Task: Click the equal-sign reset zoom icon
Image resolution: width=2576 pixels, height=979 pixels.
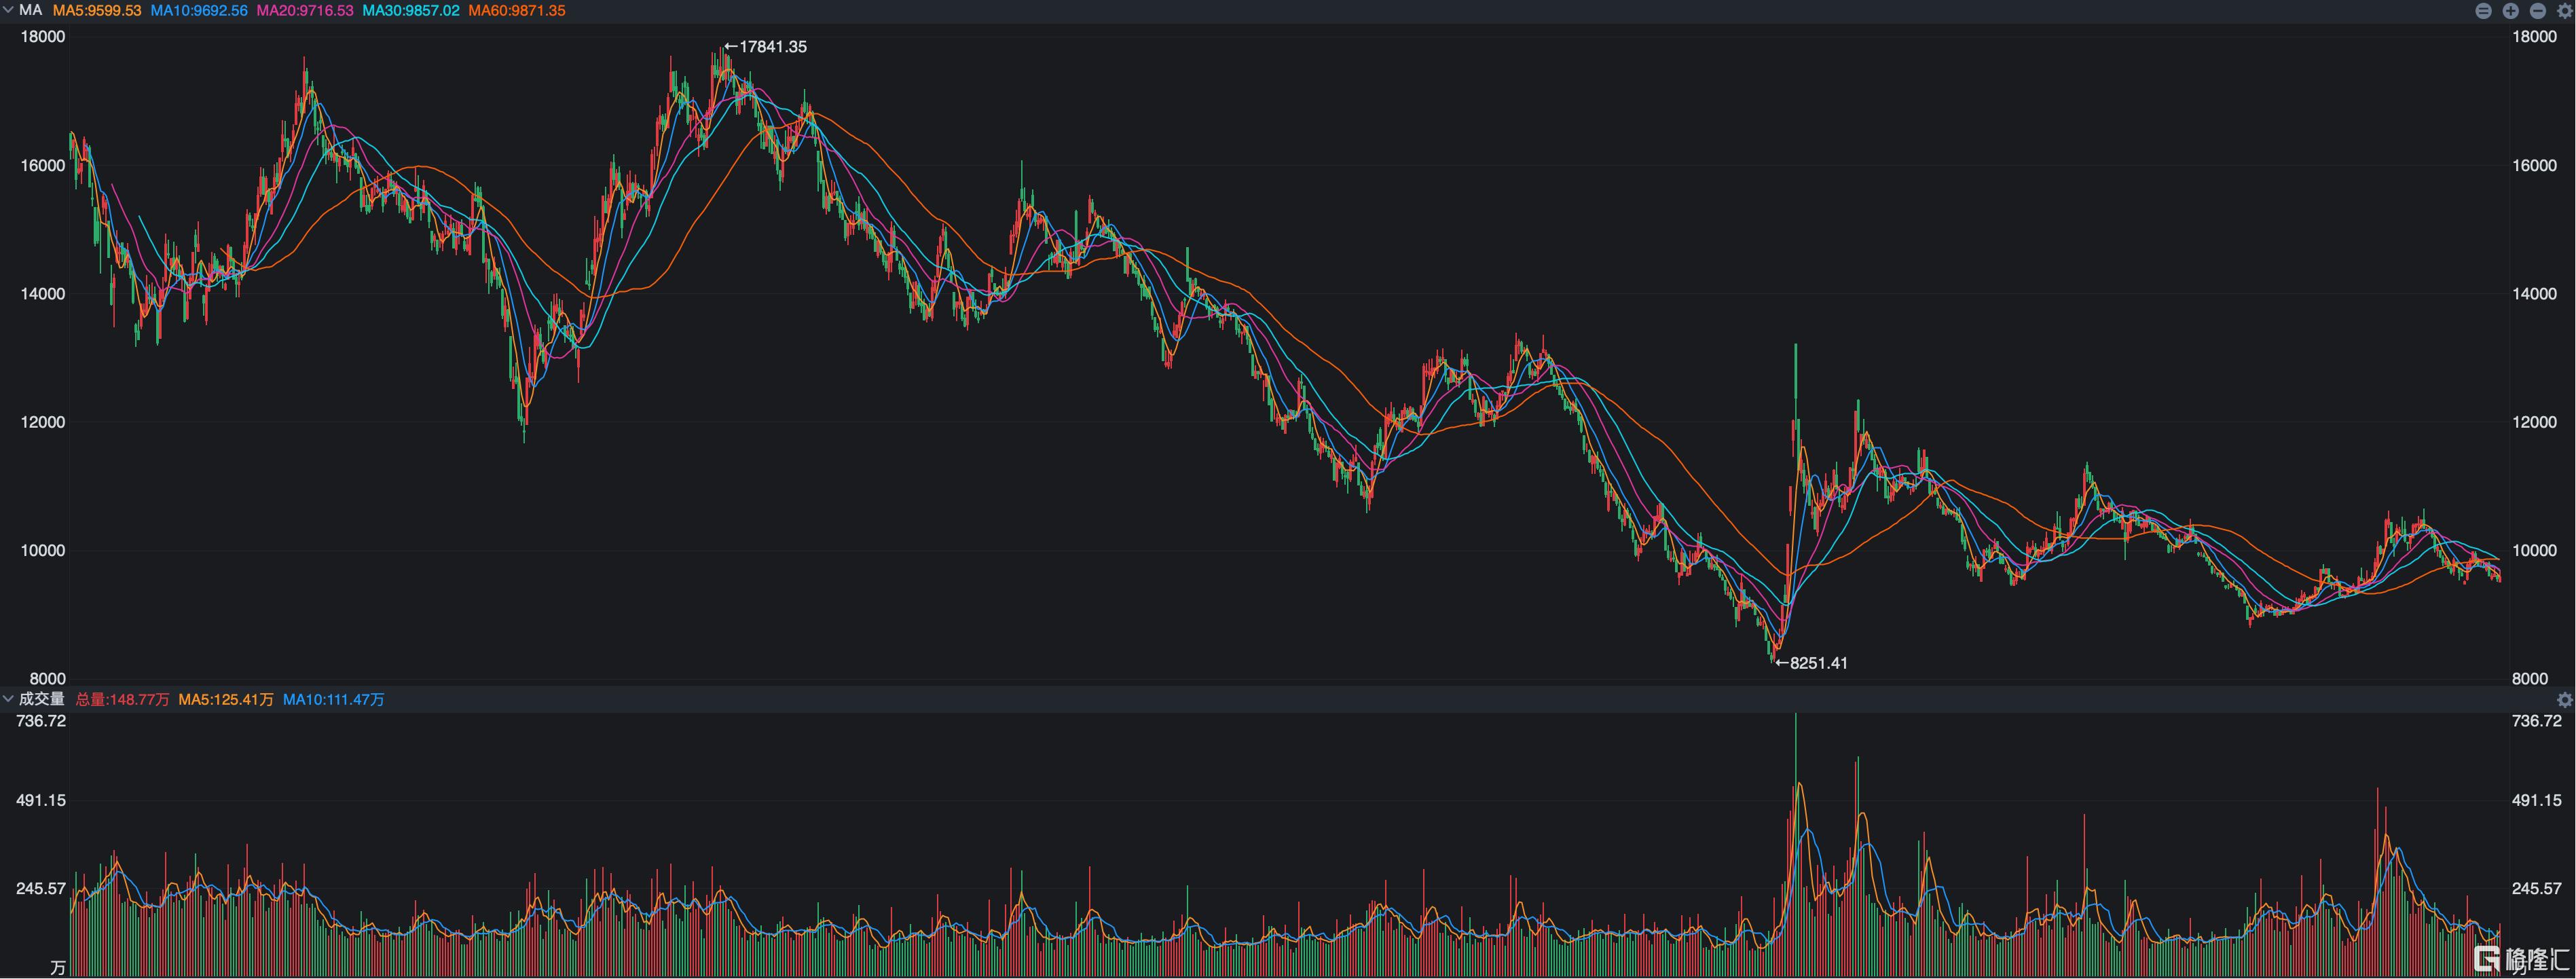Action: (x=2483, y=11)
